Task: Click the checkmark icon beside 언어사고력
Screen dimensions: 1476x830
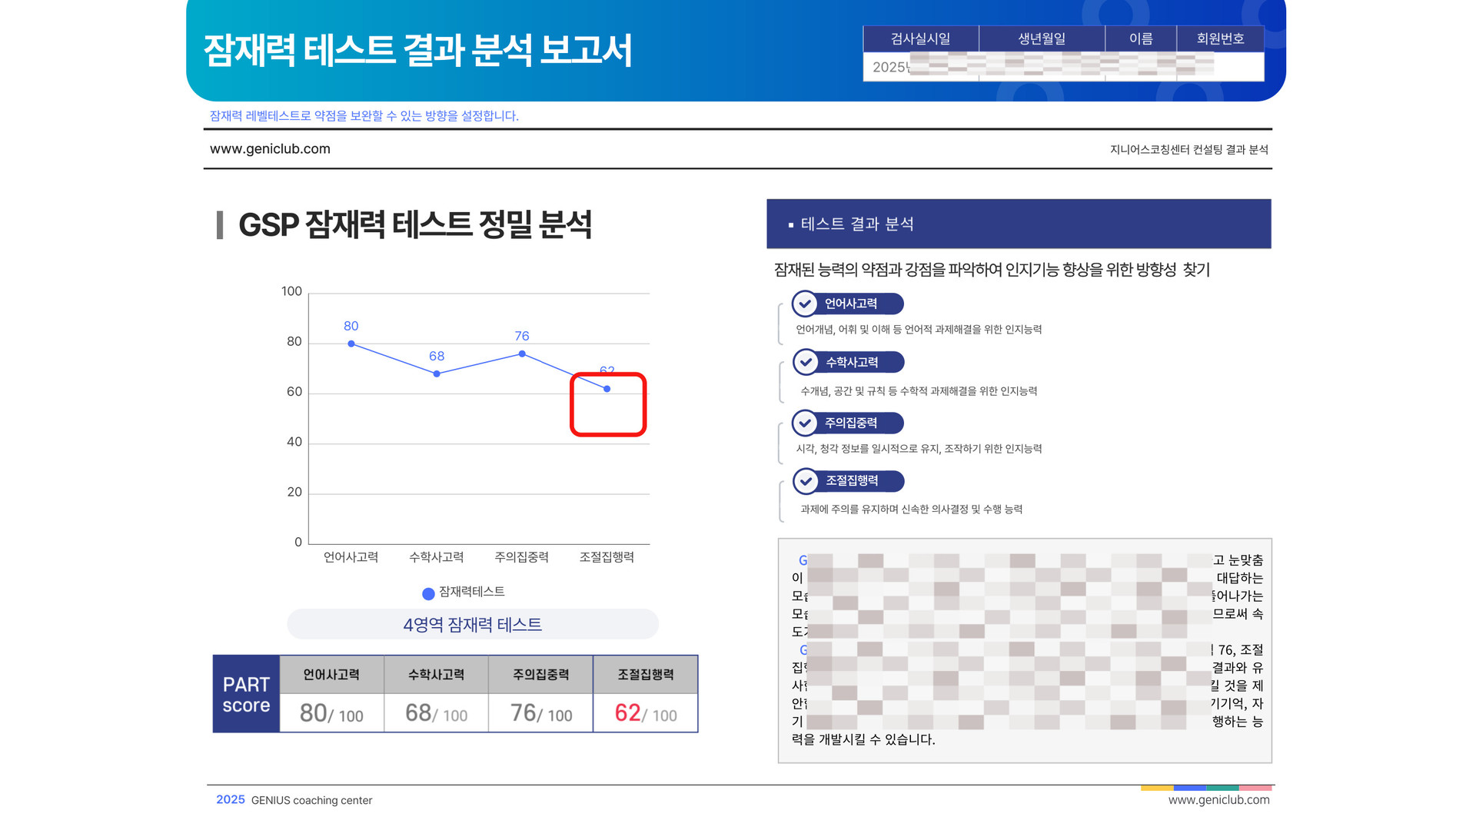Action: [805, 304]
